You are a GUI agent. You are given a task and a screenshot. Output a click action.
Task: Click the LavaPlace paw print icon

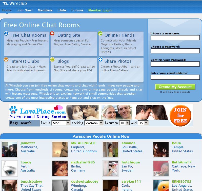(x=13, y=110)
